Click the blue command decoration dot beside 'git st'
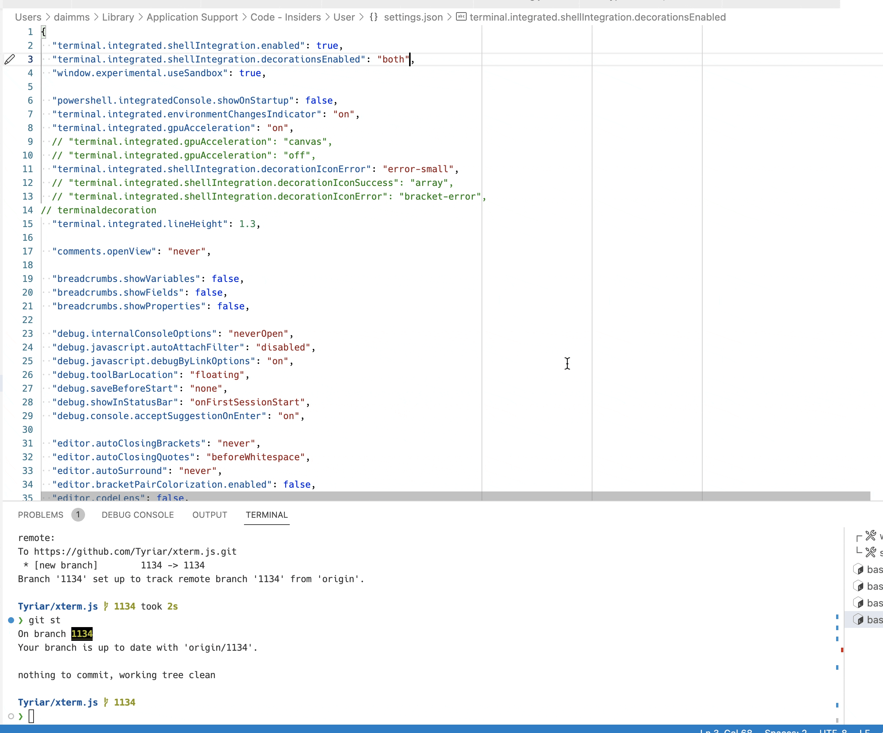Viewport: 883px width, 733px height. pyautogui.click(x=11, y=620)
